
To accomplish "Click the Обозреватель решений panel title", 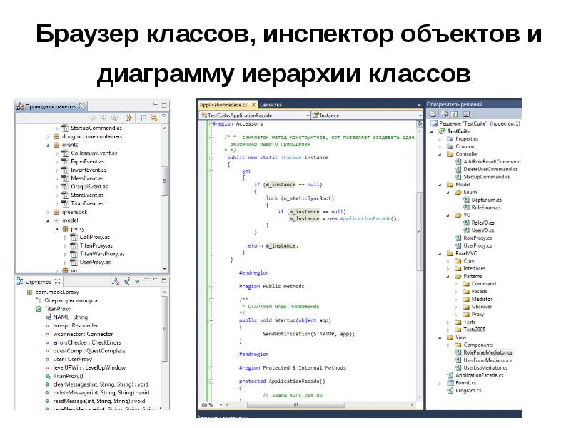I will (454, 104).
